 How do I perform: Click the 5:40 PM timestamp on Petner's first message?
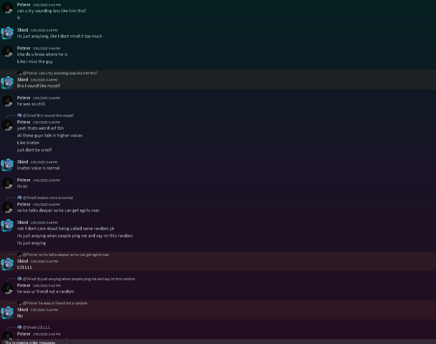(47, 5)
